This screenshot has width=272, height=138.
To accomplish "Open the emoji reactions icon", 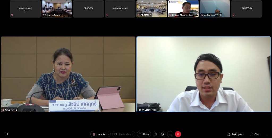I will pyautogui.click(x=162, y=134).
